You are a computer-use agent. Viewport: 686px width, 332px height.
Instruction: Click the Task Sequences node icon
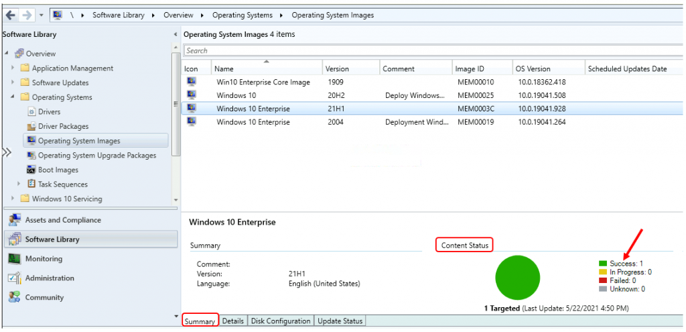(31, 184)
